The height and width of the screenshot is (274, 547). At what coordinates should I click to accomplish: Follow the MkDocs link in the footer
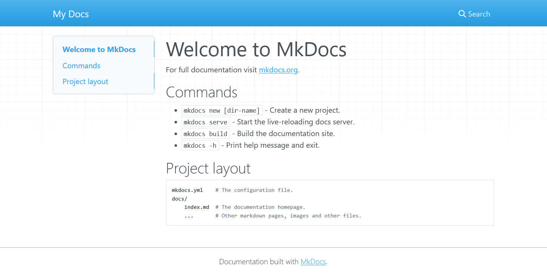(313, 262)
